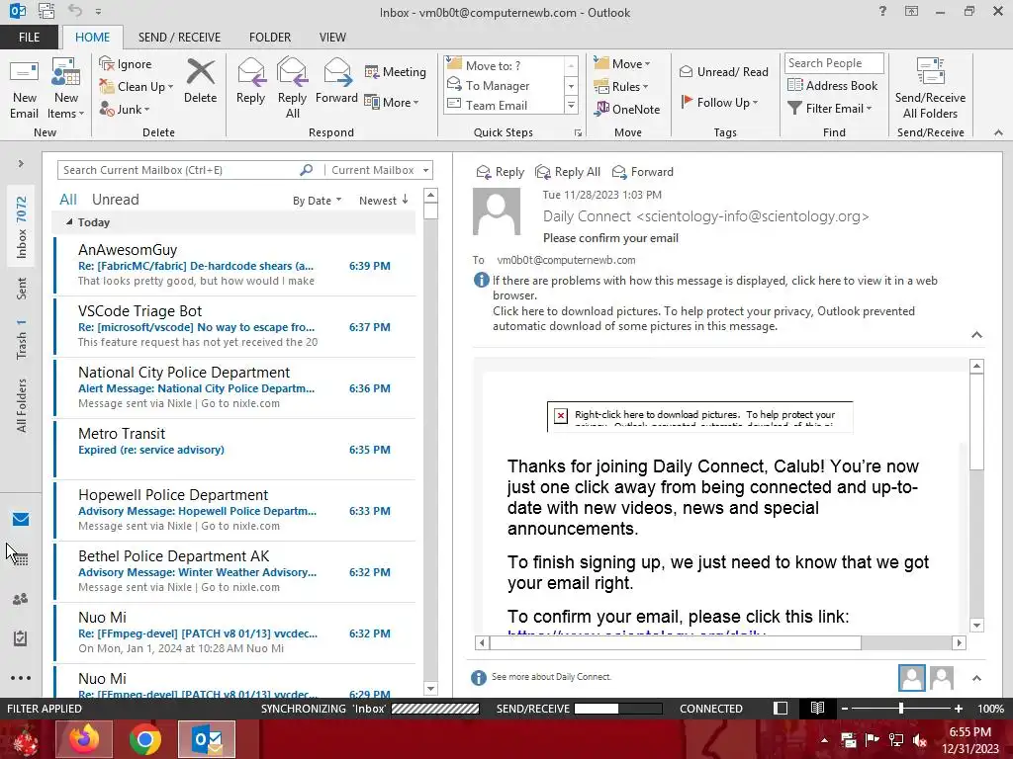Click Send/Receive All Folders

click(x=930, y=89)
